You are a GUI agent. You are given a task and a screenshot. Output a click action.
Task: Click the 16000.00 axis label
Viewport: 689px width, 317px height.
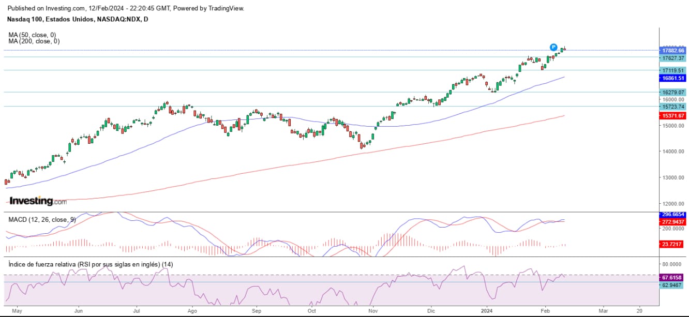(673, 99)
